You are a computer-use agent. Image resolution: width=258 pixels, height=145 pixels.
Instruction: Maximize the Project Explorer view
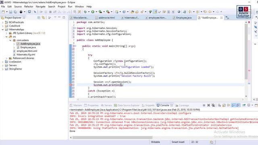point(64,17)
